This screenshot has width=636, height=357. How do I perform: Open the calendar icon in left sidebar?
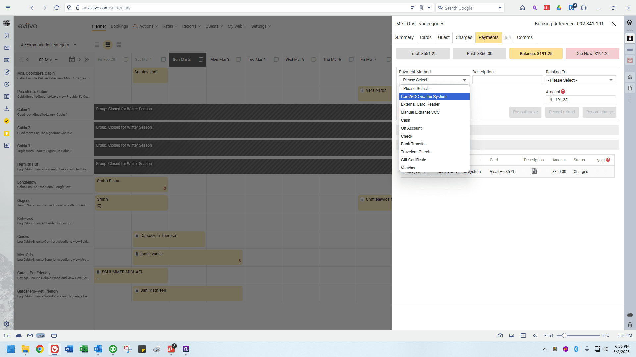click(x=7, y=60)
